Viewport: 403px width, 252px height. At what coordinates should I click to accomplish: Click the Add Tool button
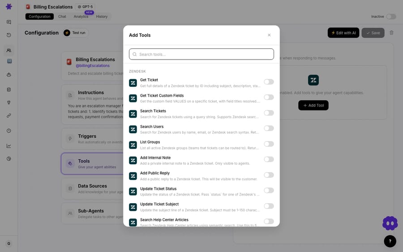click(313, 105)
